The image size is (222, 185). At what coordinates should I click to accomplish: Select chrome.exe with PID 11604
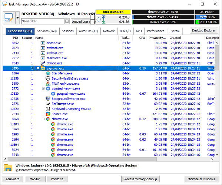[109, 145]
